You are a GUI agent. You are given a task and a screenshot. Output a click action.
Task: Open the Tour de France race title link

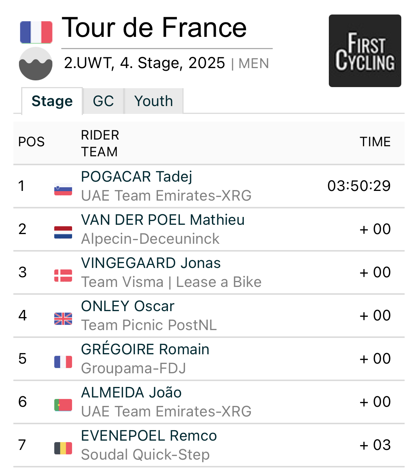pos(154,28)
